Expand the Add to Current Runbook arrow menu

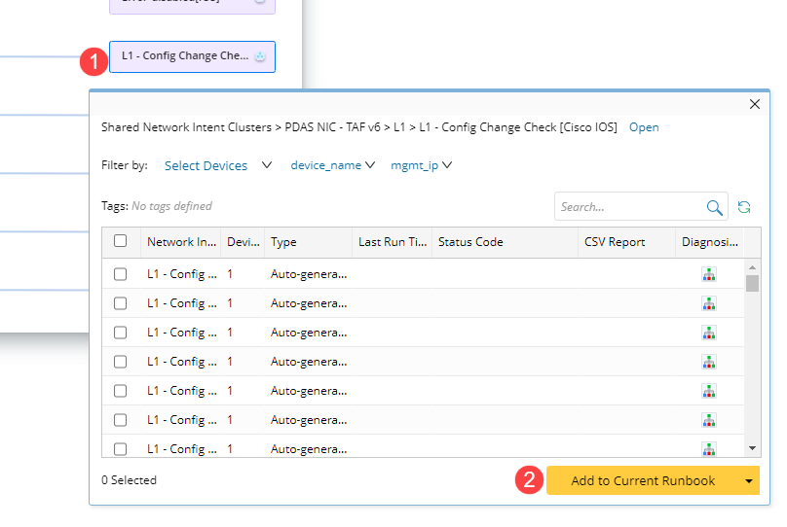(x=748, y=480)
